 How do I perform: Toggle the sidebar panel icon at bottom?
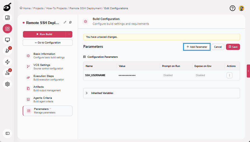(x=7, y=133)
